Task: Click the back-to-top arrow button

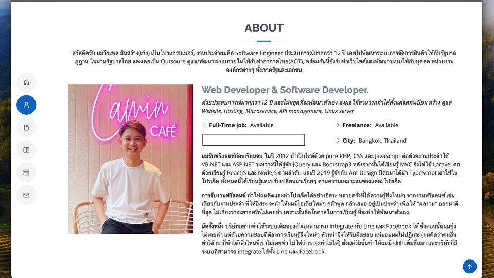Action: pyautogui.click(x=469, y=266)
